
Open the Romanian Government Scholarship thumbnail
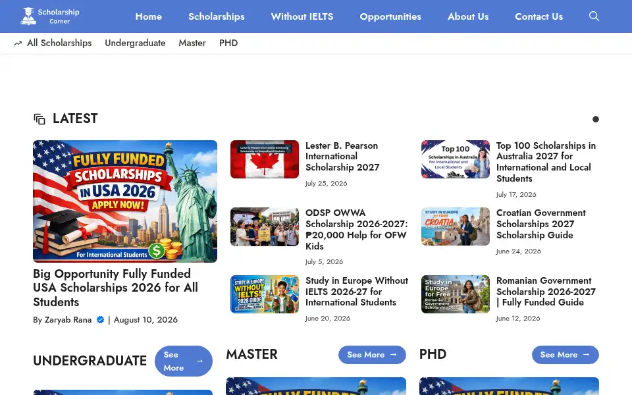click(456, 294)
